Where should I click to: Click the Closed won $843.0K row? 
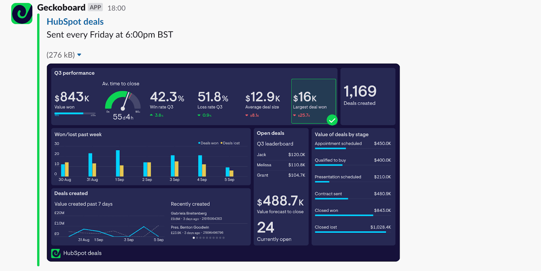(353, 212)
